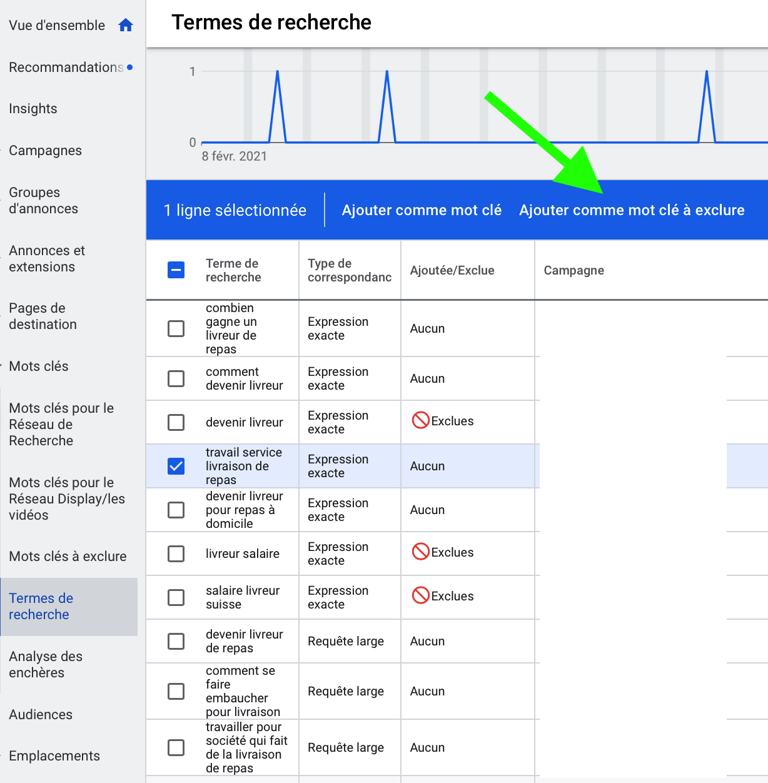This screenshot has height=783, width=768.
Task: Go to Recommandations in the sidebar
Action: pos(66,67)
